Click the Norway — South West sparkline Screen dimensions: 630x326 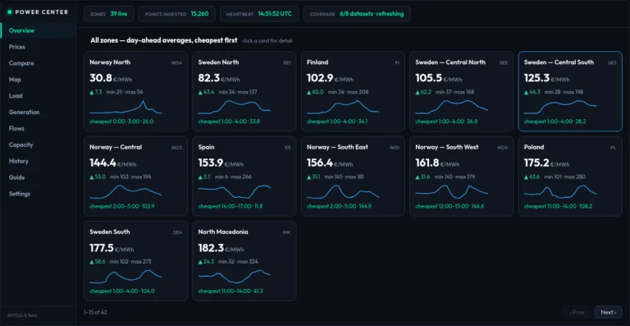451,192
